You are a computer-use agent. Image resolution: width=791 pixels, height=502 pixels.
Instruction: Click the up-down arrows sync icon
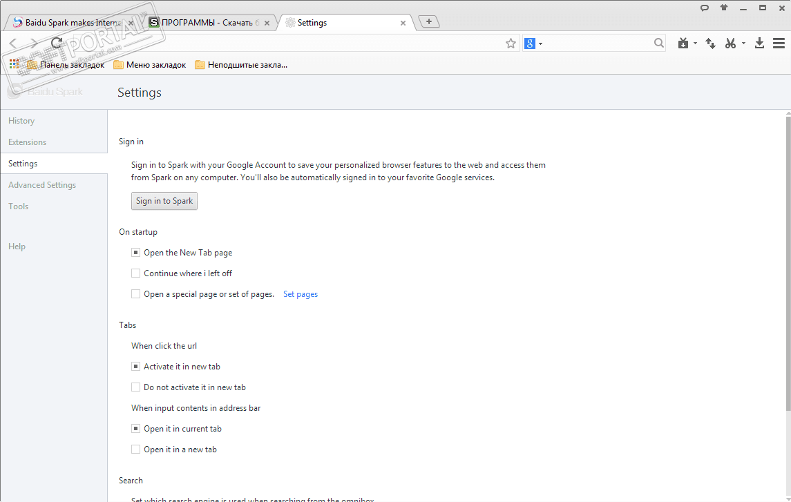(710, 44)
